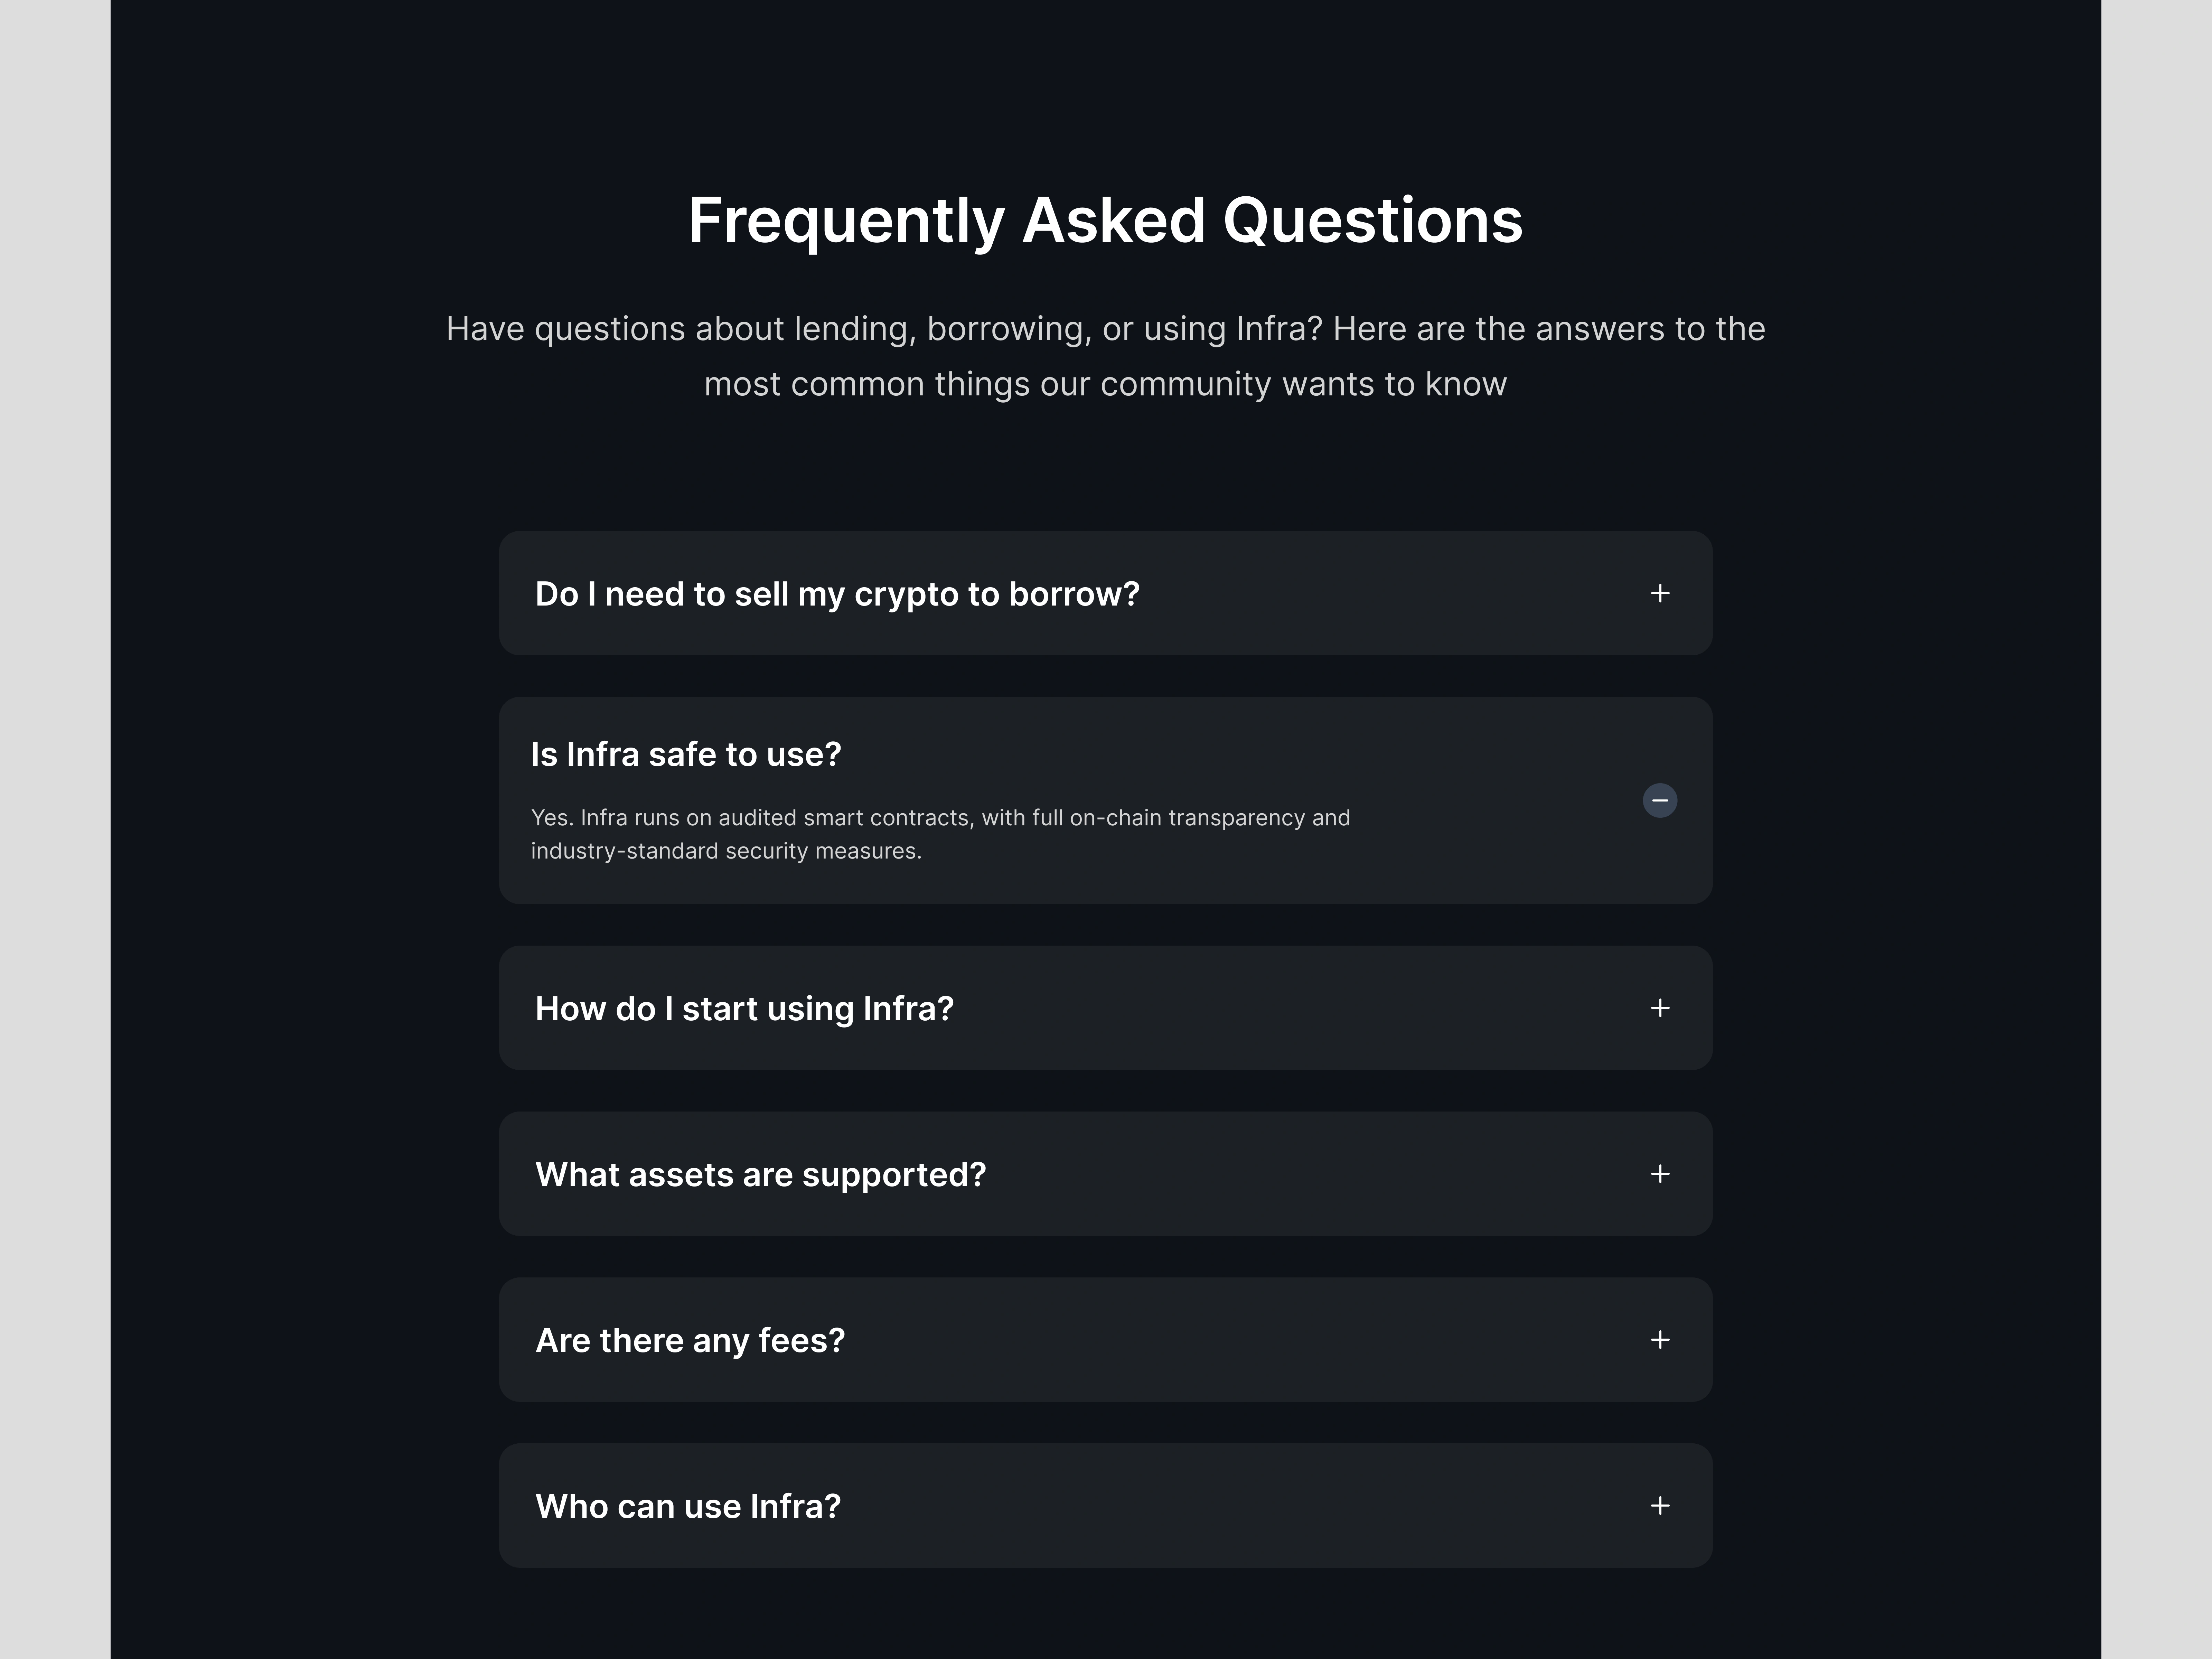
Task: Click the Infra safety answer paragraph
Action: (x=940, y=834)
